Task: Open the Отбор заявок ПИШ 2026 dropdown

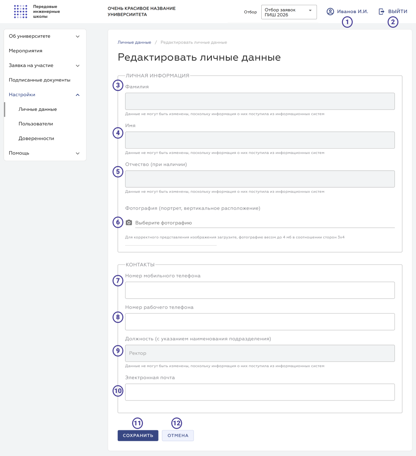Action: pos(289,12)
